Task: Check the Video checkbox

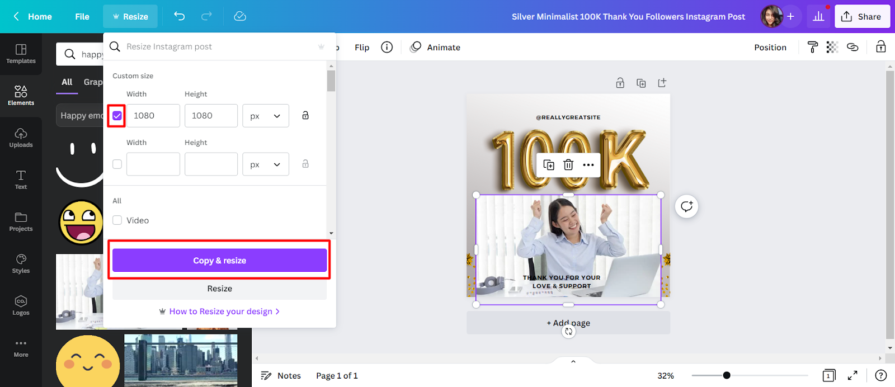Action: [x=117, y=220]
